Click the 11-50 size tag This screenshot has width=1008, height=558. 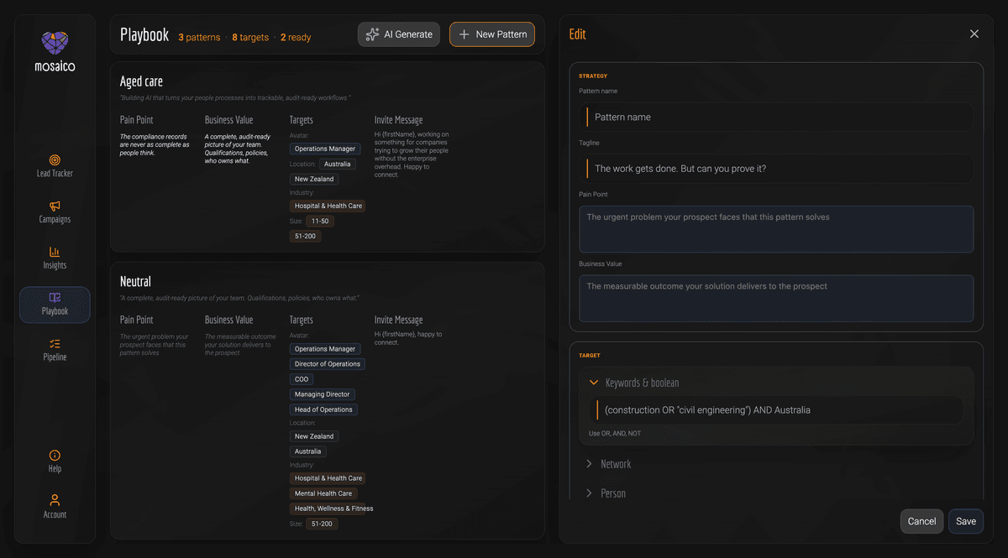pyautogui.click(x=320, y=222)
